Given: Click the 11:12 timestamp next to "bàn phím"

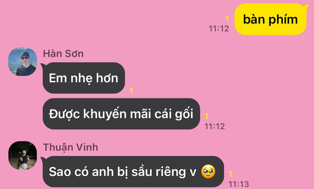Looking at the screenshot, I should click(x=219, y=29).
